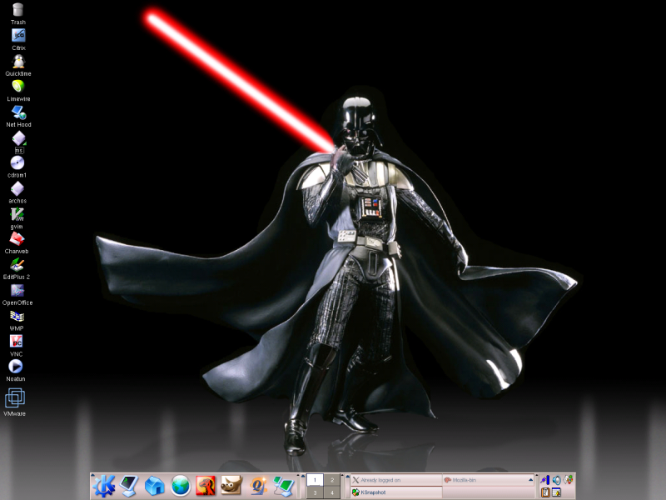Launch the terminal from the panel
Screen dimensions: 666x500
tap(129, 486)
